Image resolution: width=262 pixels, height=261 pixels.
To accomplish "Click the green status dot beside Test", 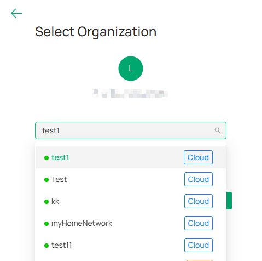I will click(x=46, y=180).
